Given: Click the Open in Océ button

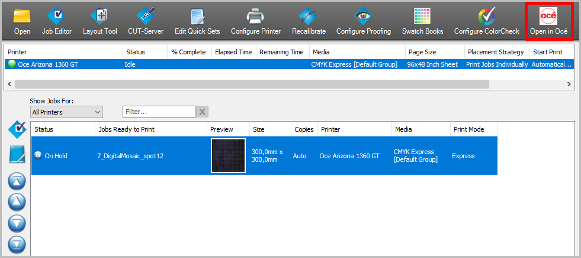Looking at the screenshot, I should [x=548, y=21].
